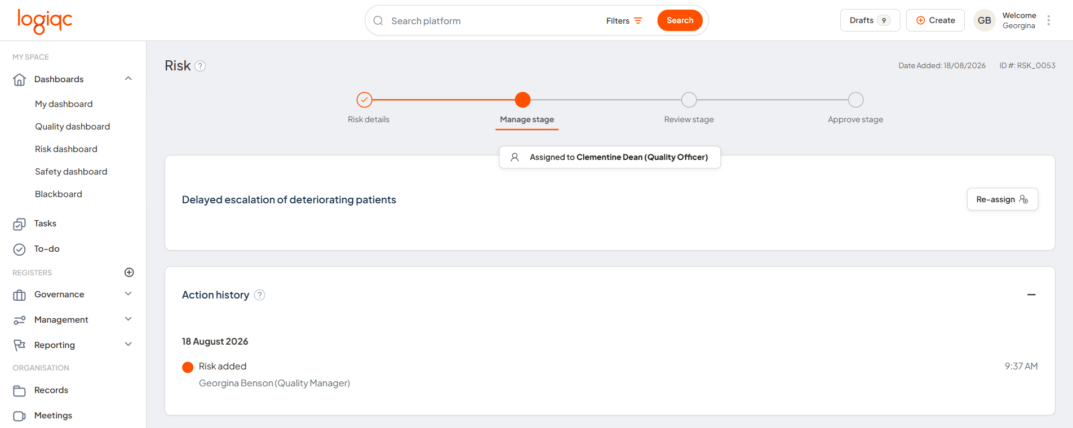Viewport: 1073px width, 428px height.
Task: Open Drafts list
Action: pos(870,20)
